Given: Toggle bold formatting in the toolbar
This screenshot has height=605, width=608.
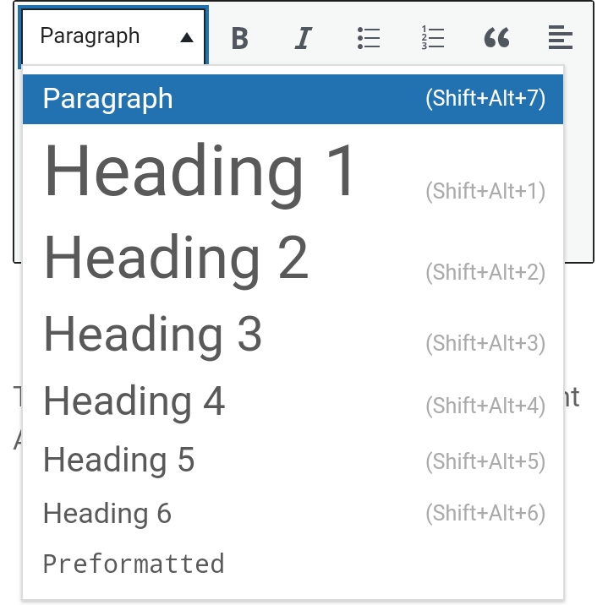Looking at the screenshot, I should point(240,38).
